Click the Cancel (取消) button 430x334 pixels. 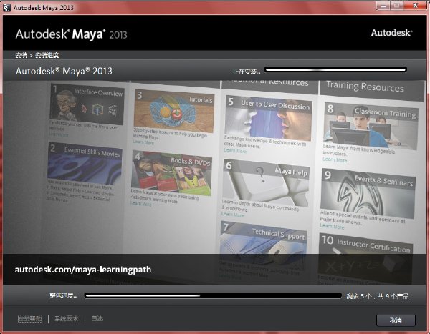(x=396, y=320)
